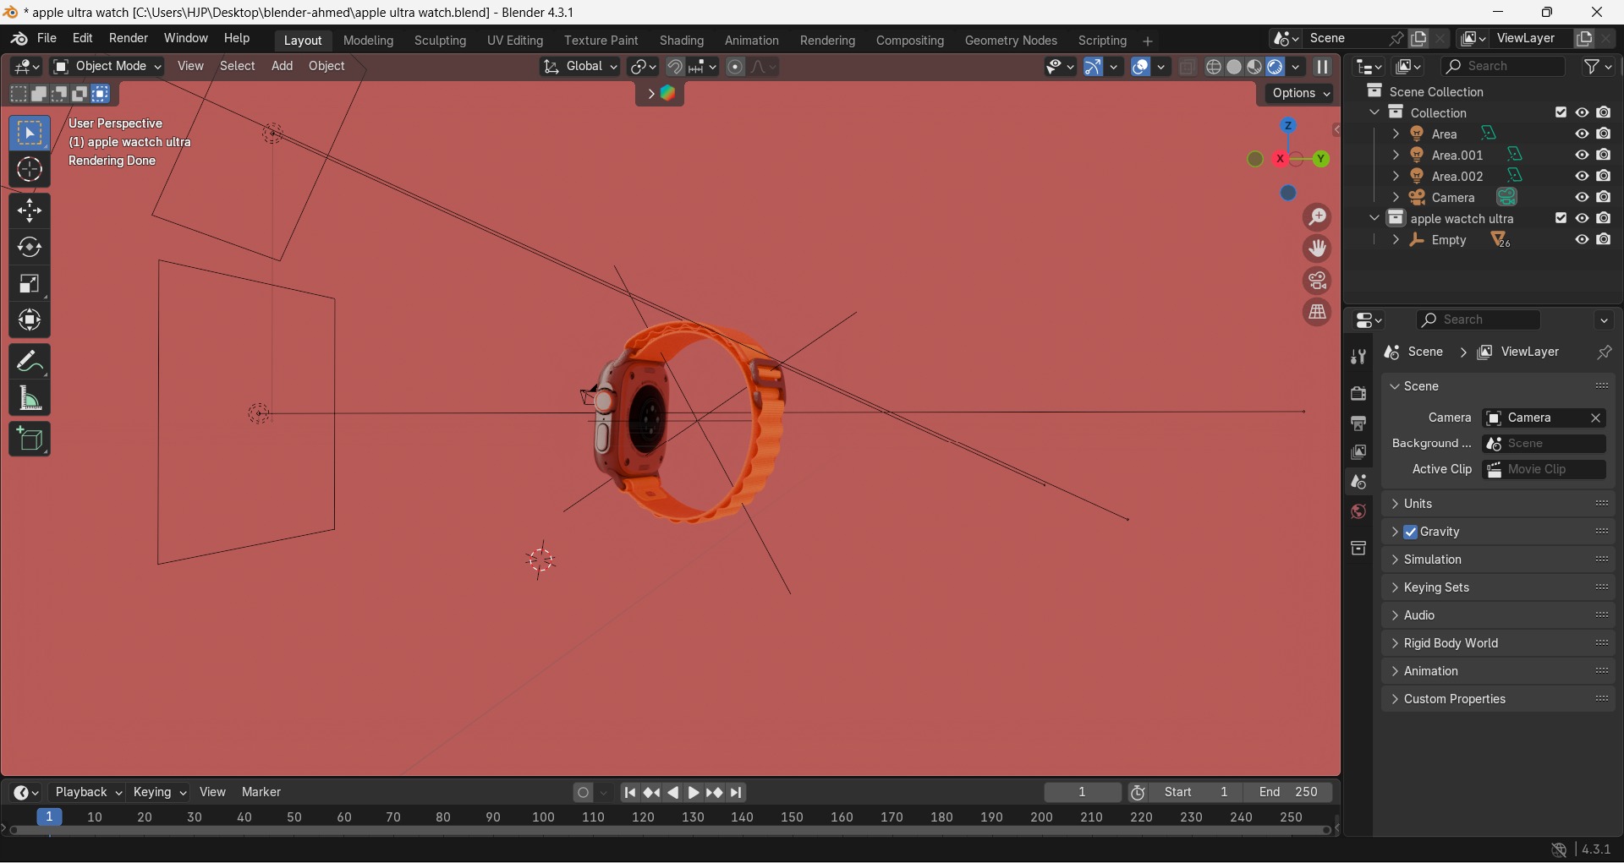1624x863 pixels.
Task: Switch to Modeling workspace tab
Action: click(369, 41)
